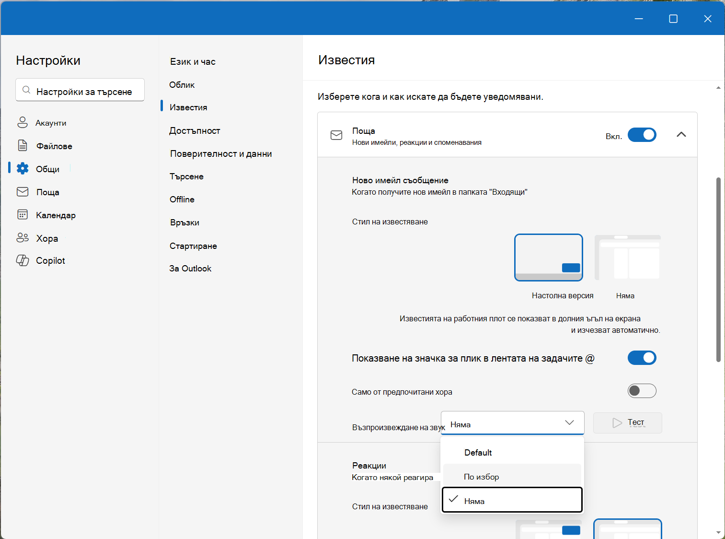This screenshot has width=725, height=539.
Task: Collapse the Поща notifications section
Action: click(681, 135)
